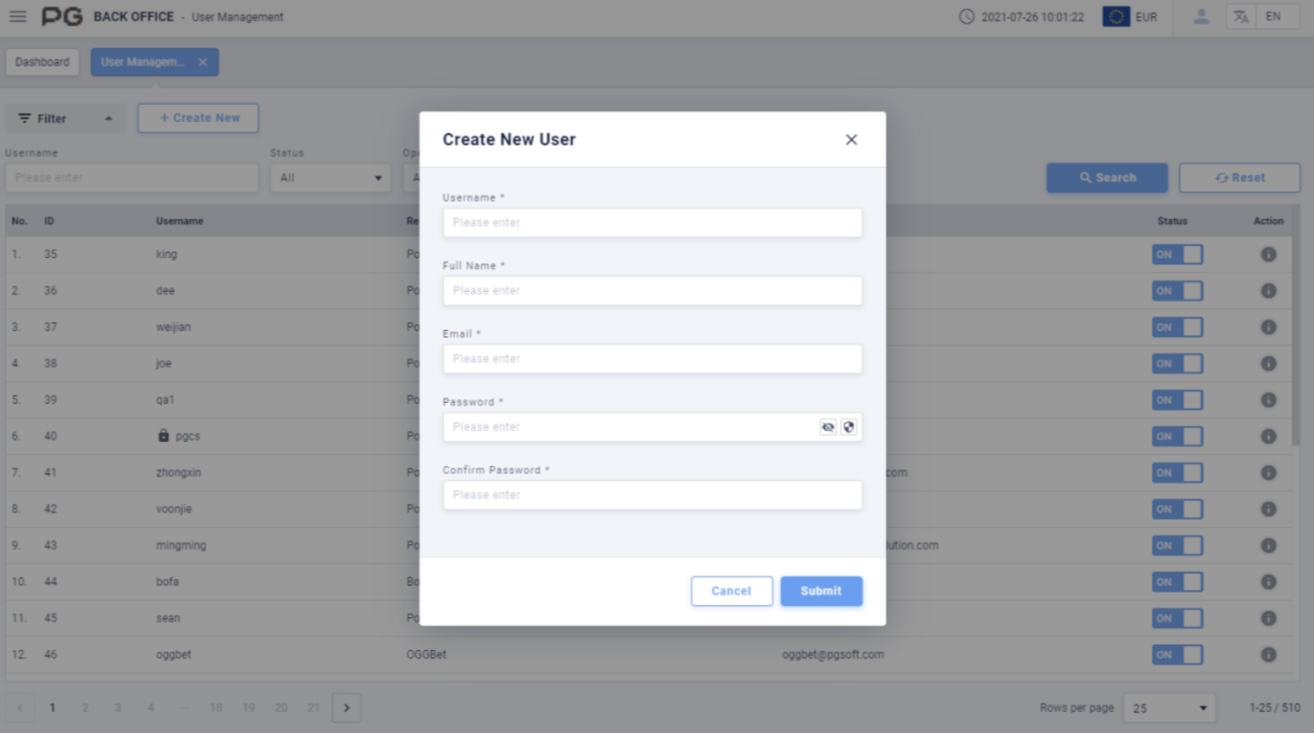Open the user profile icon
The height and width of the screenshot is (733, 1314).
(x=1201, y=15)
